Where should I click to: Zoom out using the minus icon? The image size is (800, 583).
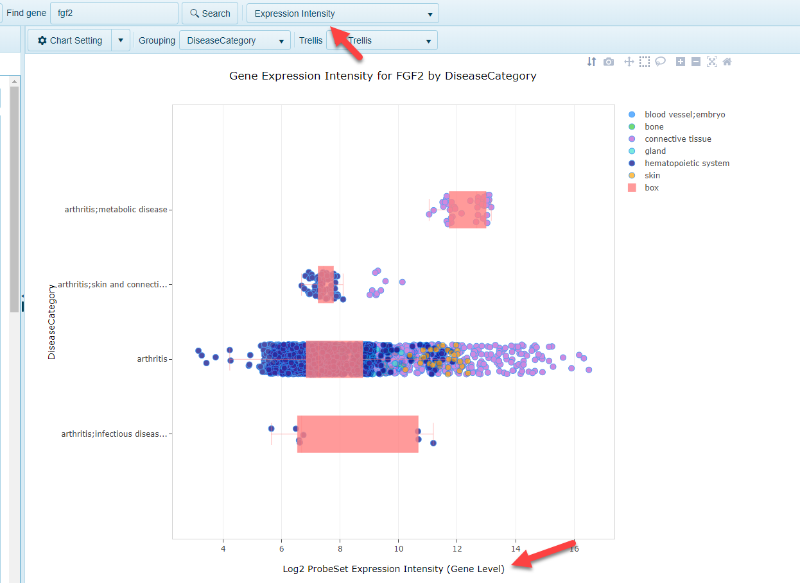coord(696,62)
